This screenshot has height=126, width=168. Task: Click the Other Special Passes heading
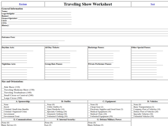click(141, 48)
